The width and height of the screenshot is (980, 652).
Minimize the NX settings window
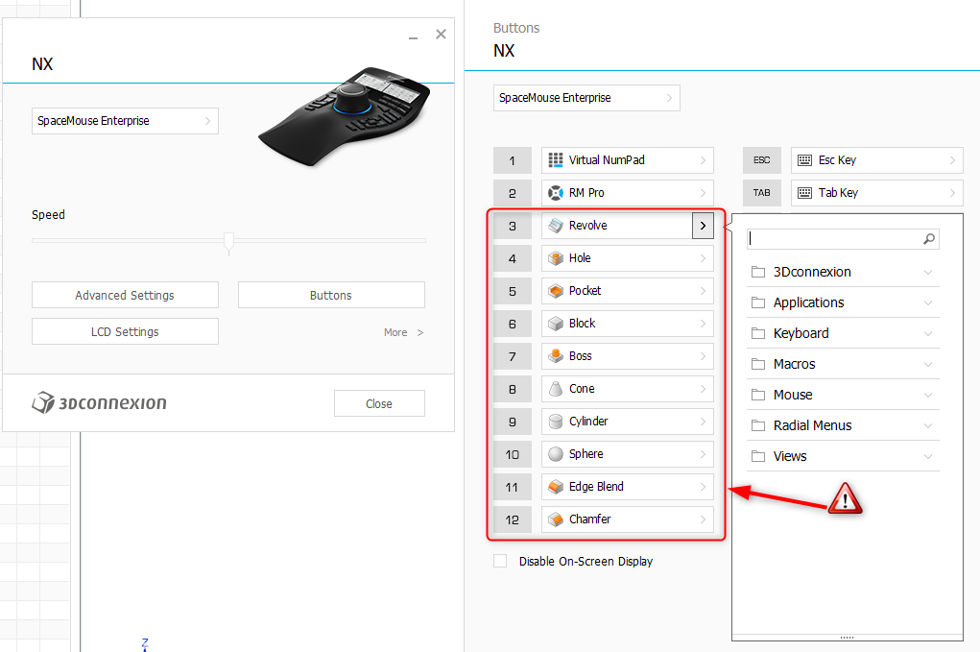(x=413, y=36)
